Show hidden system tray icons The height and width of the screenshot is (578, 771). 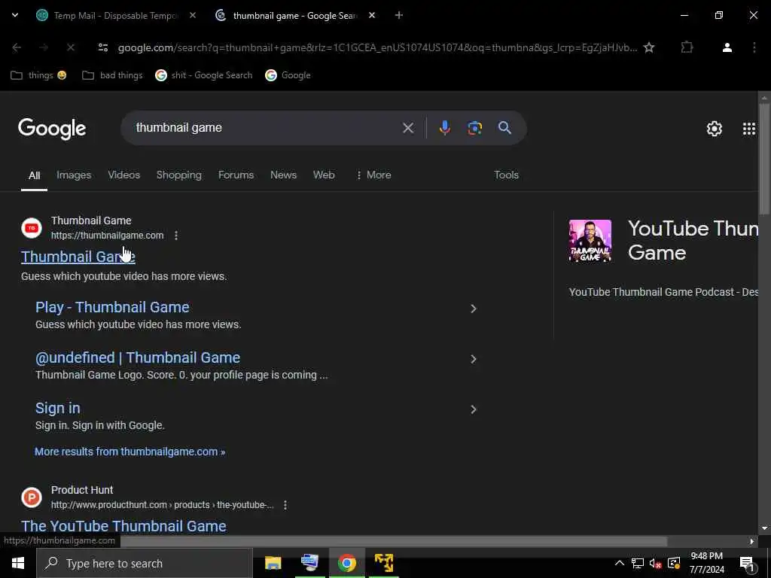pos(620,563)
